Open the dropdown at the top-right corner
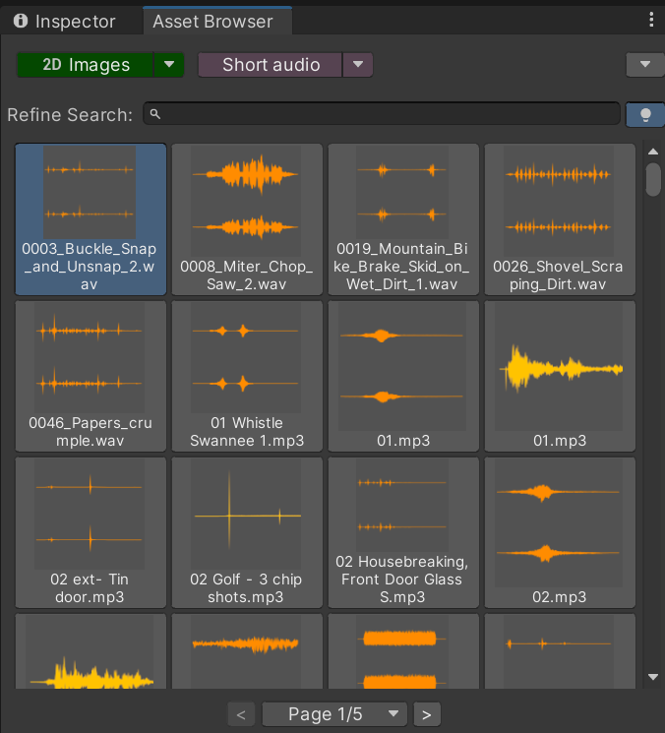The width and height of the screenshot is (665, 733). 645,65
